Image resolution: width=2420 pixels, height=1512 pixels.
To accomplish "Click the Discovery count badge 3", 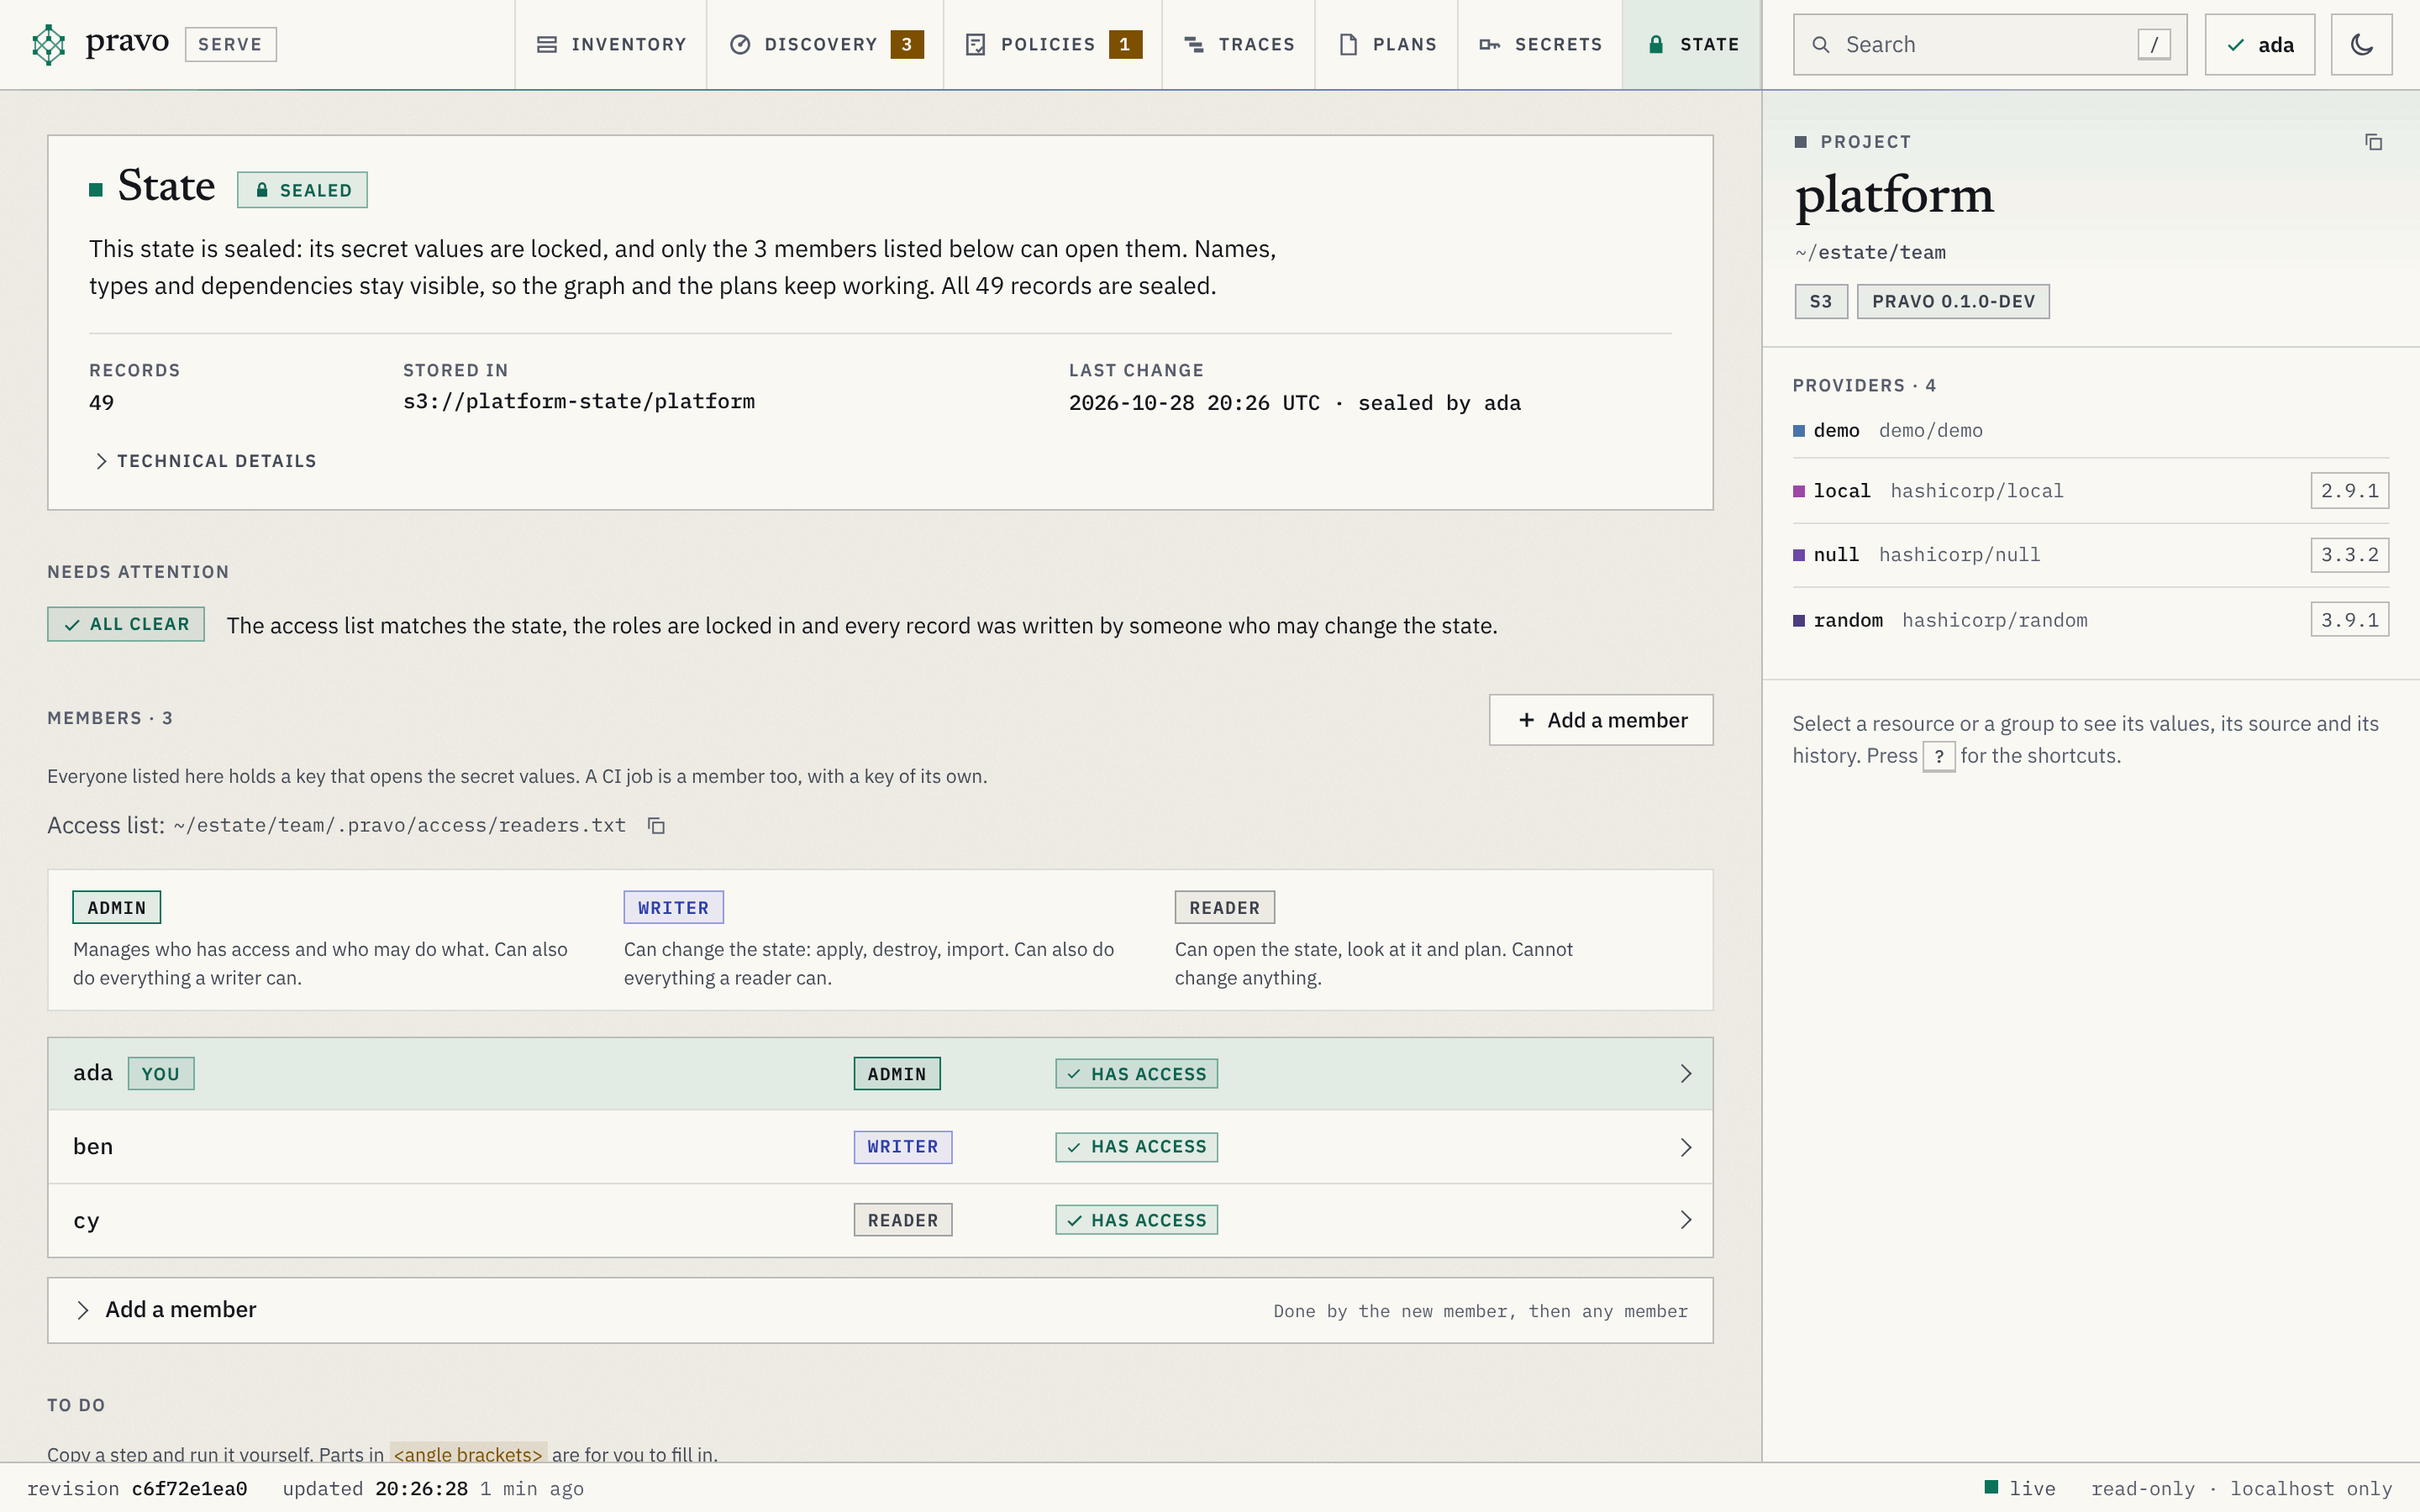I will [x=906, y=45].
